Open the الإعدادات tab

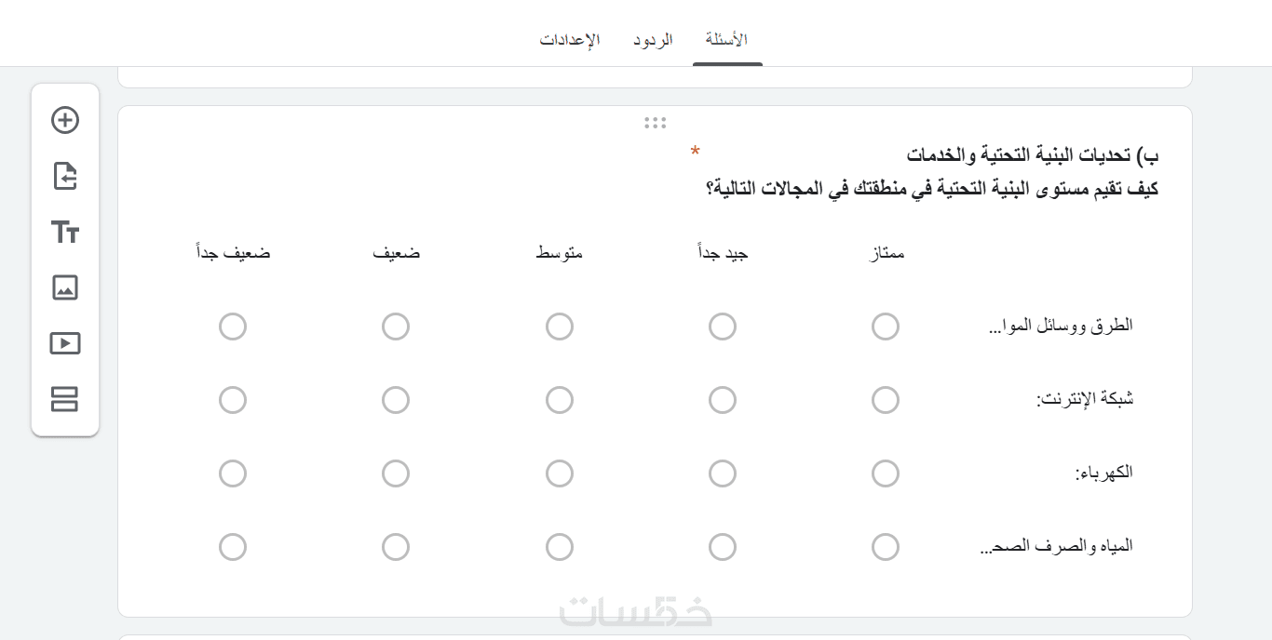pyautogui.click(x=570, y=40)
